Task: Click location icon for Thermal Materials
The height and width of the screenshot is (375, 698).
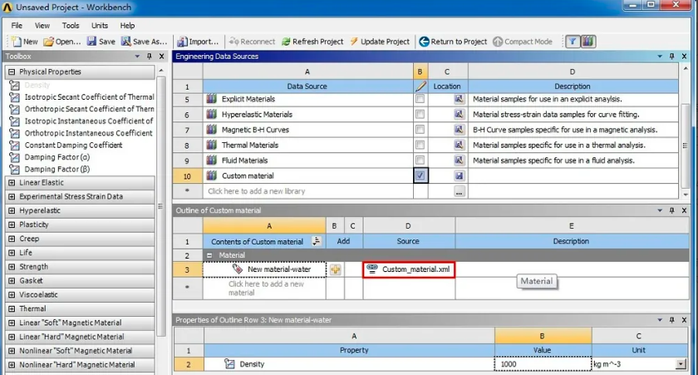Action: click(x=459, y=145)
